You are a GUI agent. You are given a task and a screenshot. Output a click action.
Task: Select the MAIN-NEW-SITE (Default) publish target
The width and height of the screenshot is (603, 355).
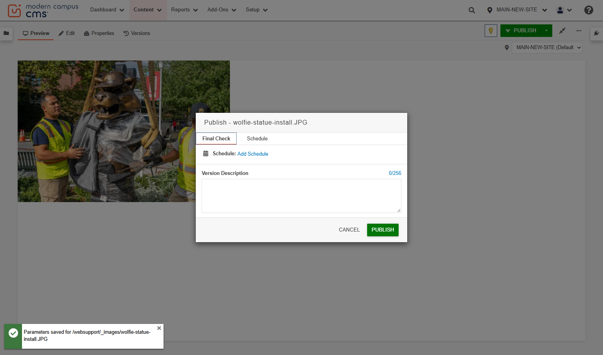547,48
